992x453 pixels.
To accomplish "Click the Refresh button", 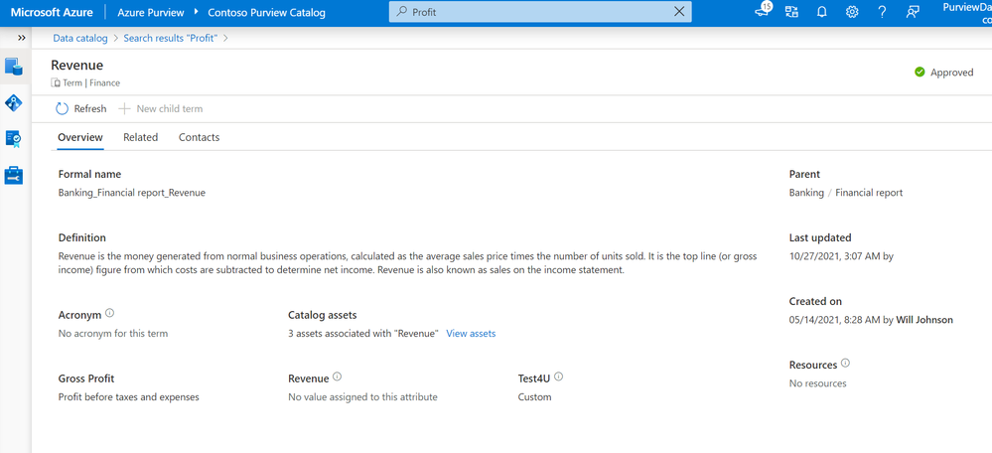I will (80, 108).
